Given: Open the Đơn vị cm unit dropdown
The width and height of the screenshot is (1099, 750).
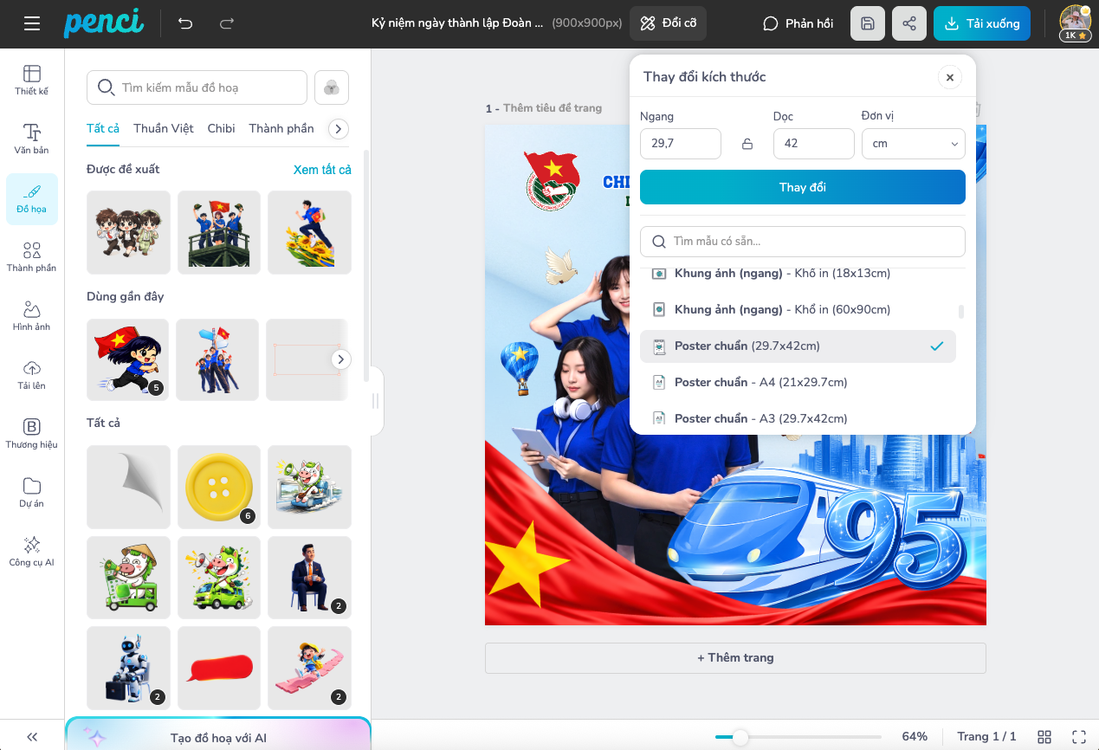Looking at the screenshot, I should click(x=913, y=144).
